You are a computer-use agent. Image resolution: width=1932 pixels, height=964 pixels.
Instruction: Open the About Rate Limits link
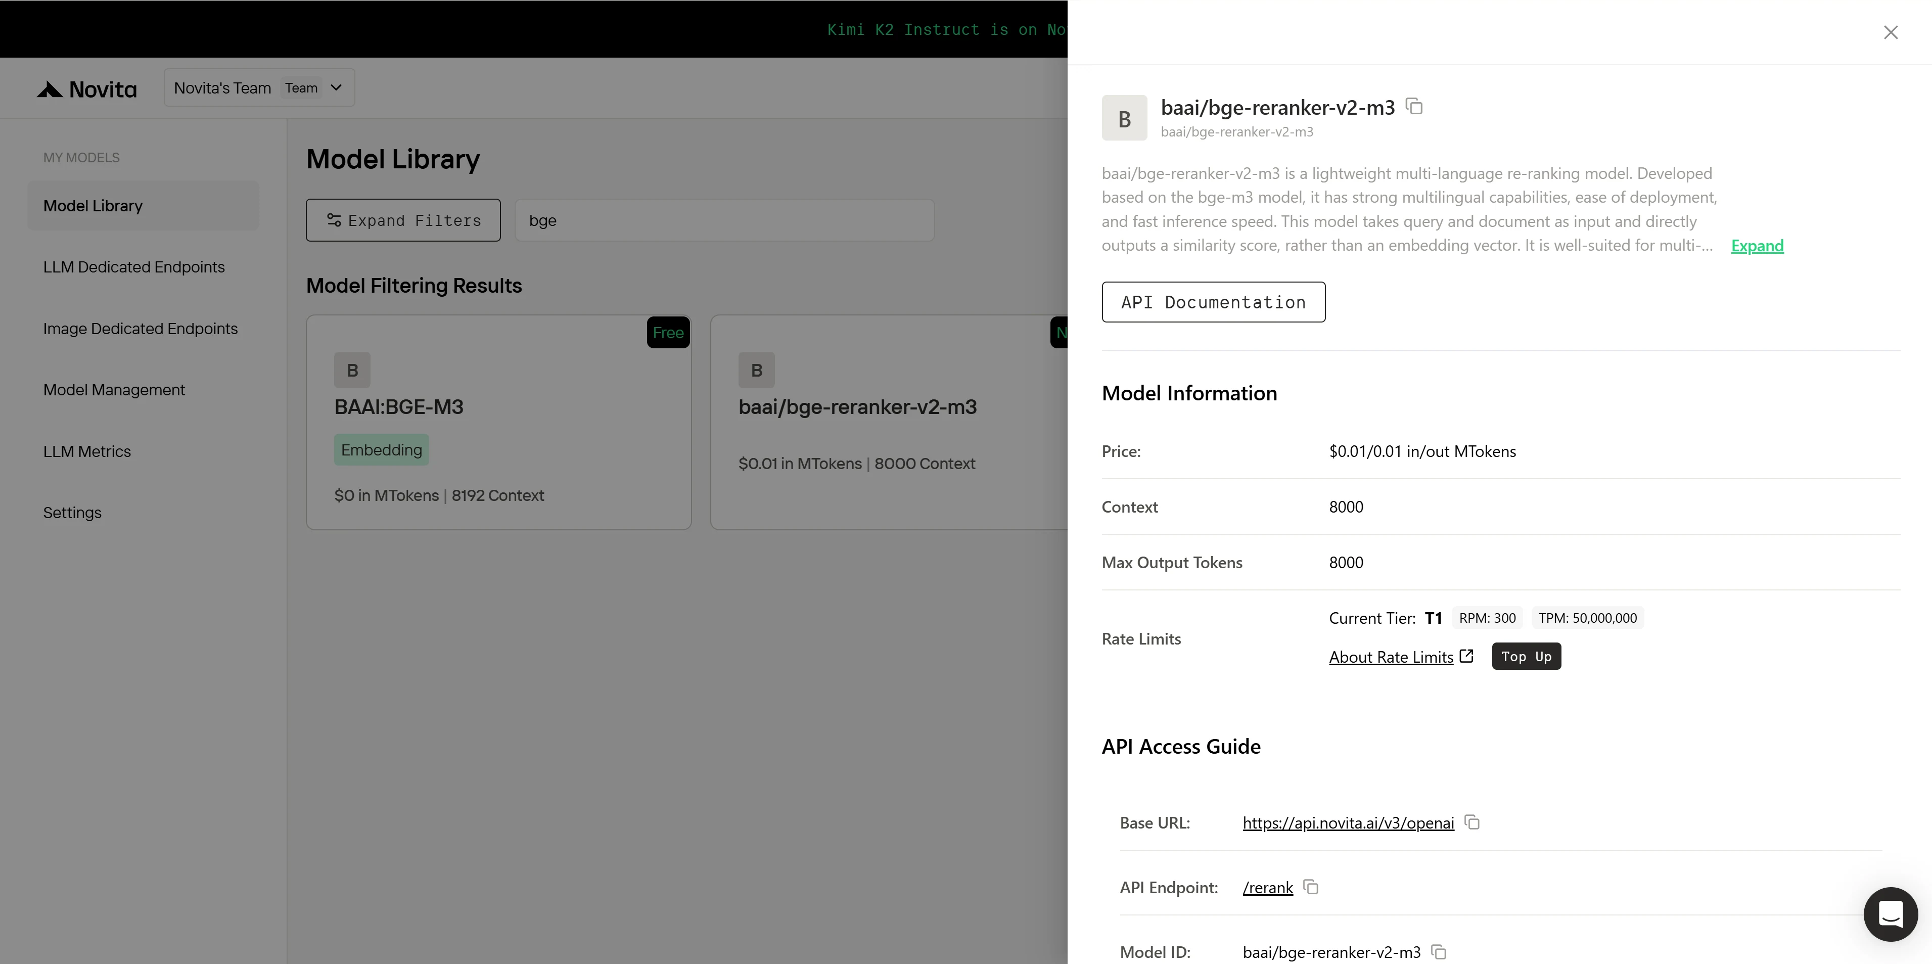(x=1391, y=657)
